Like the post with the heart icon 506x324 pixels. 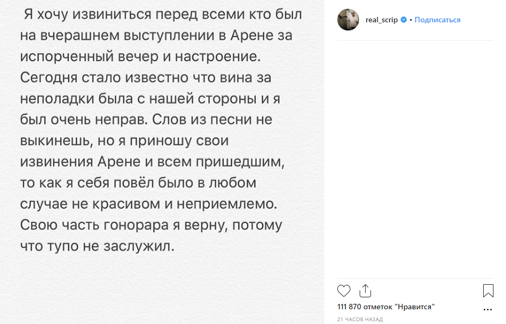coord(344,291)
